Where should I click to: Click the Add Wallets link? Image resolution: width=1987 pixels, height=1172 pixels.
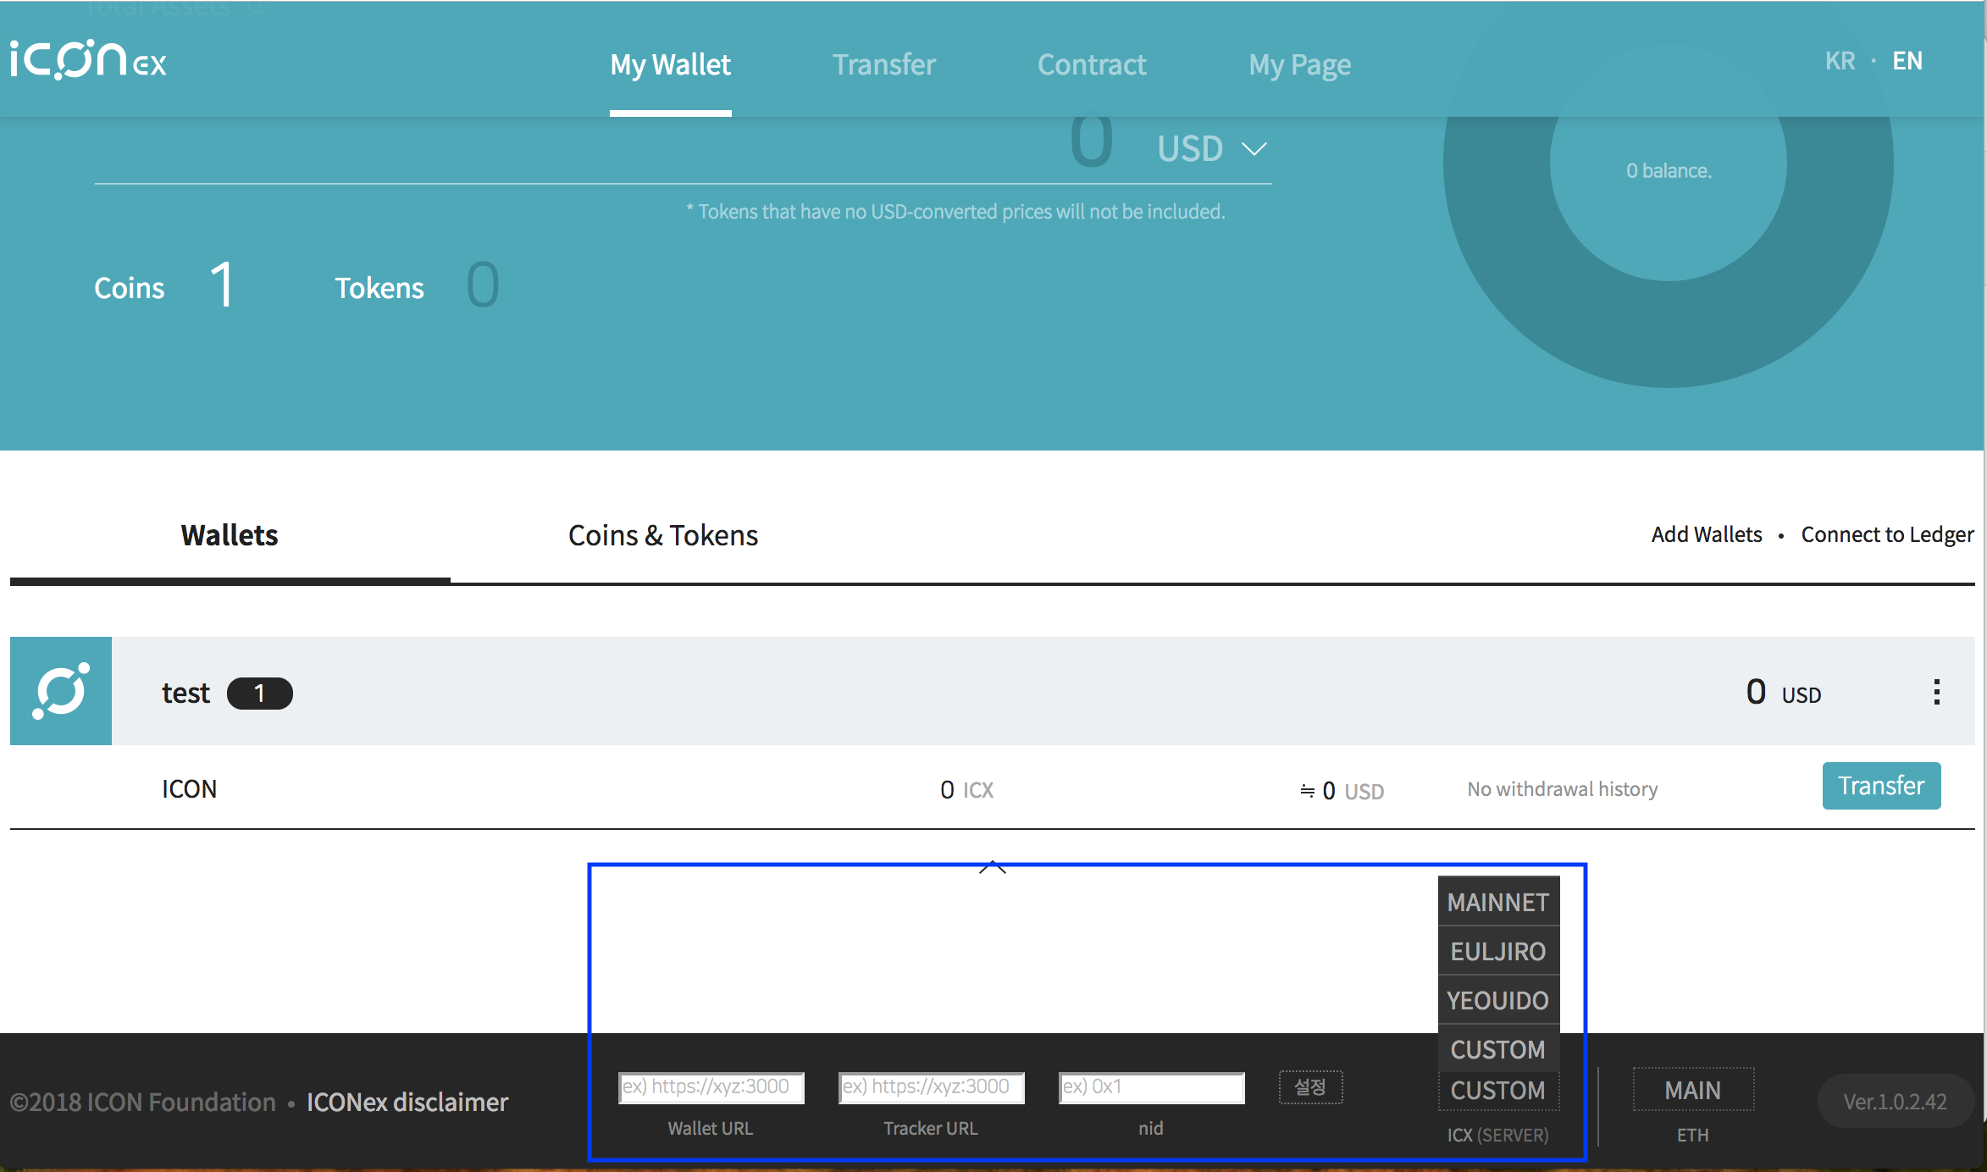pos(1706,534)
